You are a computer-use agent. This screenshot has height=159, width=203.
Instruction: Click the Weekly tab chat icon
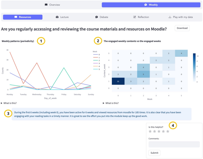(x=146, y=5)
